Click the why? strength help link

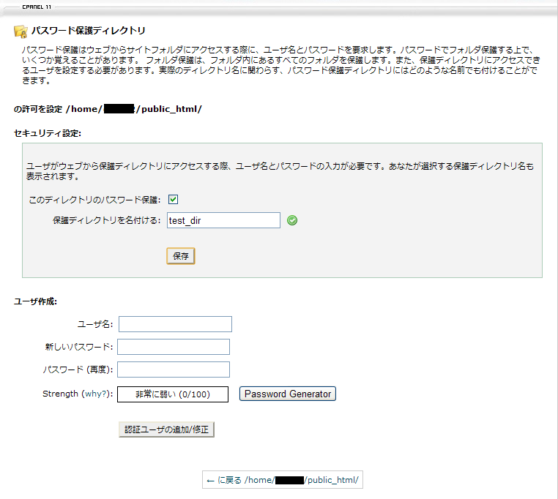click(96, 394)
